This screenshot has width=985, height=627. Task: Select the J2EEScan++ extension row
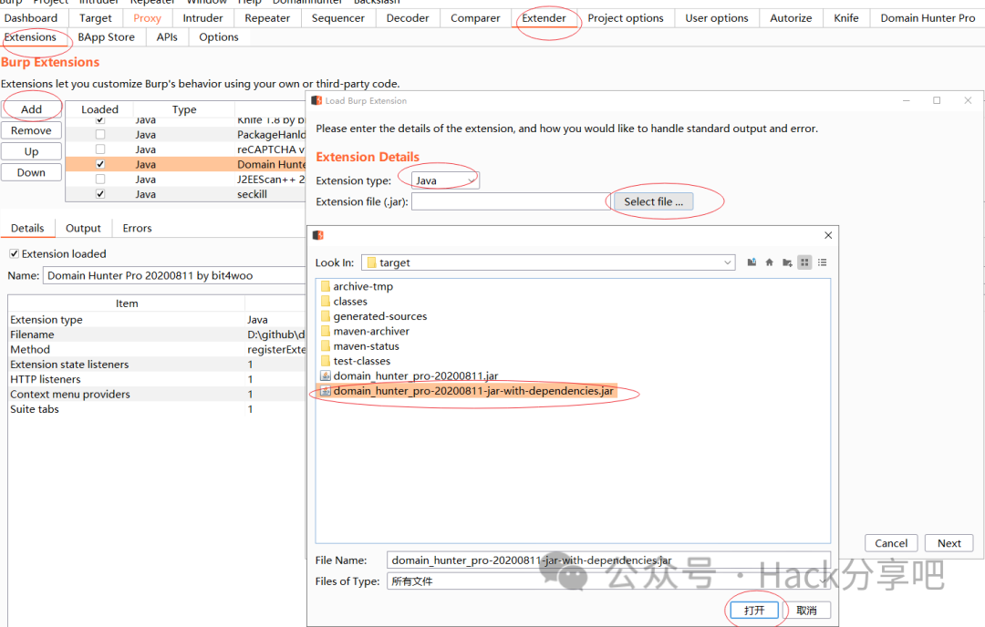185,179
